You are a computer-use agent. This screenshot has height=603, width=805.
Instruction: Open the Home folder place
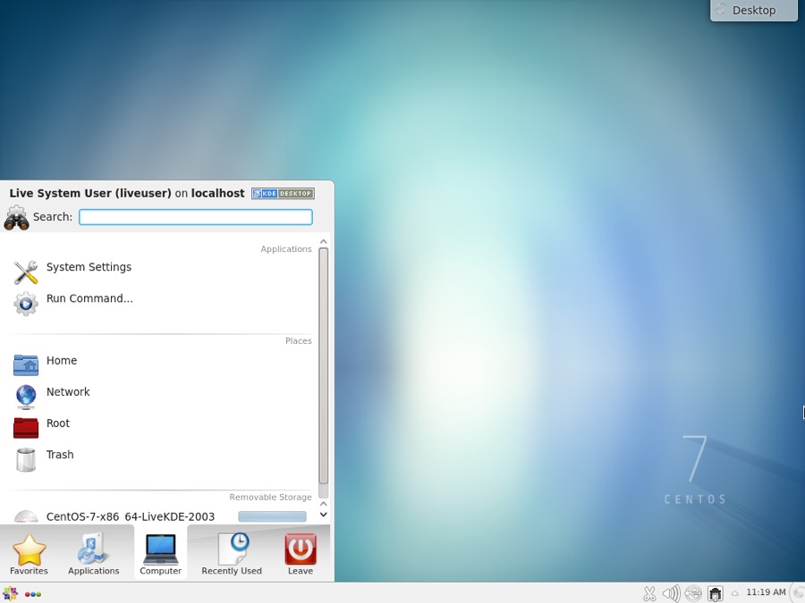pos(162,365)
